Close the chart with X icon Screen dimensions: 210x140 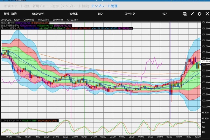click(x=206, y=14)
